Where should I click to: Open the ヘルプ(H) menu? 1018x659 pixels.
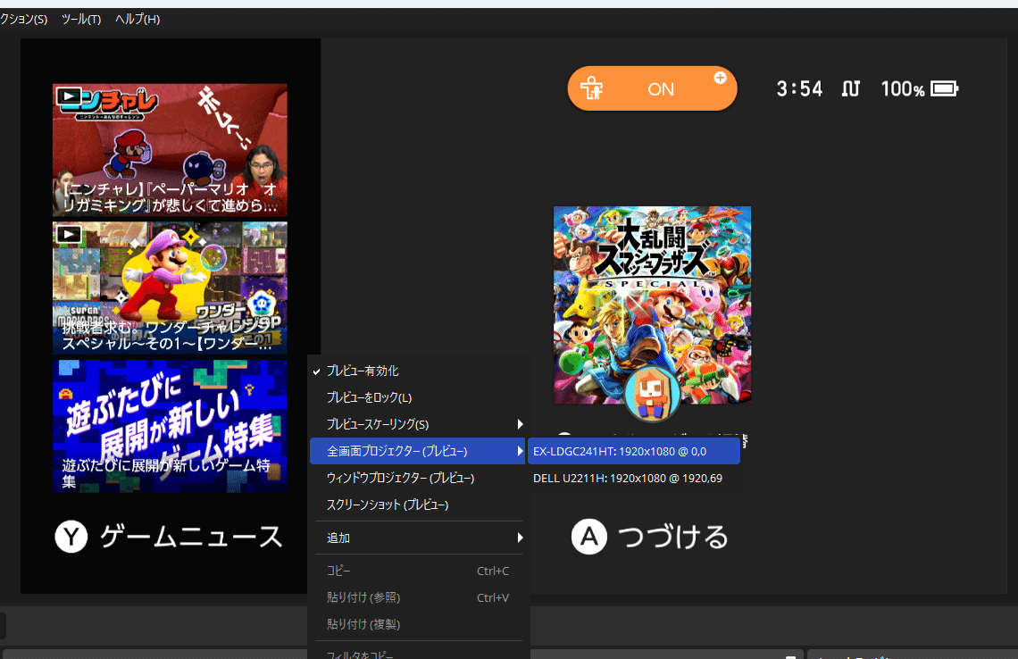point(138,19)
